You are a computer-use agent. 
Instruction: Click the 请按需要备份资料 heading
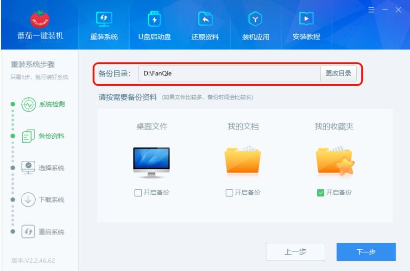pos(127,98)
